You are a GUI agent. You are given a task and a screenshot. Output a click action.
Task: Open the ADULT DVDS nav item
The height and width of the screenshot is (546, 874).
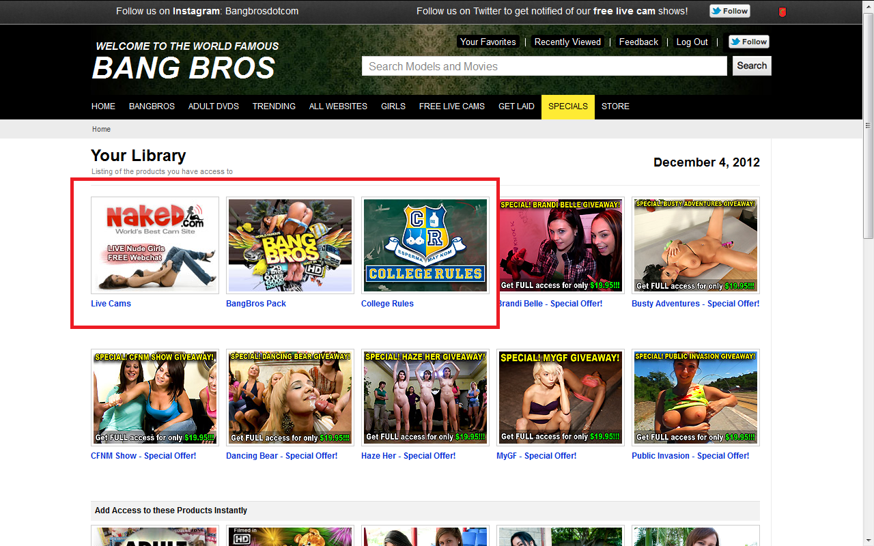point(214,106)
